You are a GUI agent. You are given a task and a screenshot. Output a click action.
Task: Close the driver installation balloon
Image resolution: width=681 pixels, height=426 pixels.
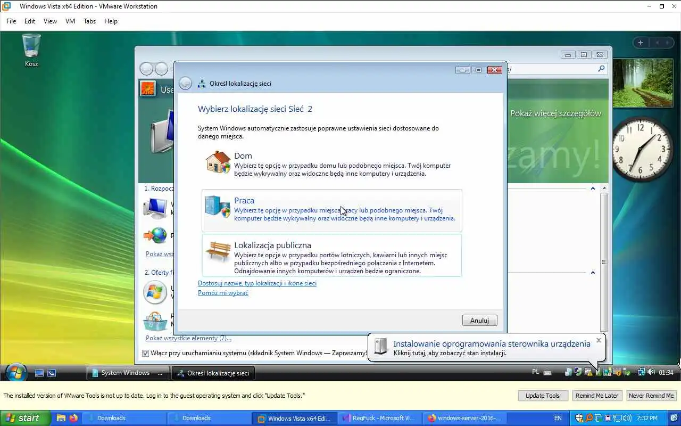click(599, 340)
